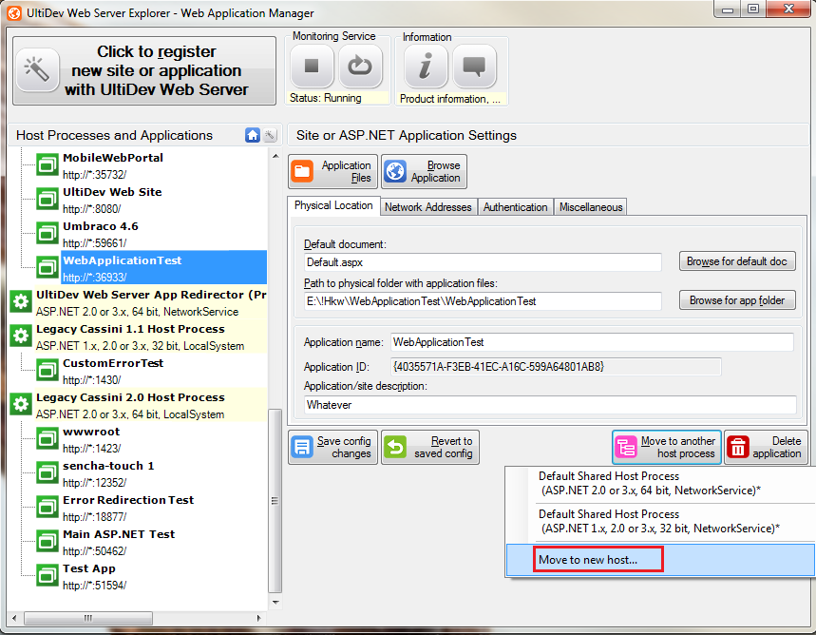The image size is (816, 635).
Task: Click Browse for default doc
Action: tap(737, 261)
